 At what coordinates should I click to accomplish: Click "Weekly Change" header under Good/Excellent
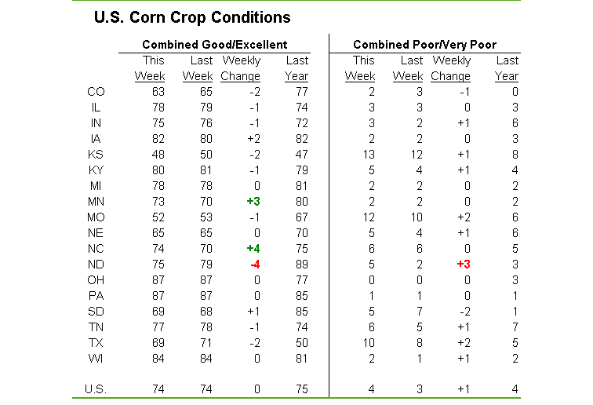point(241,68)
